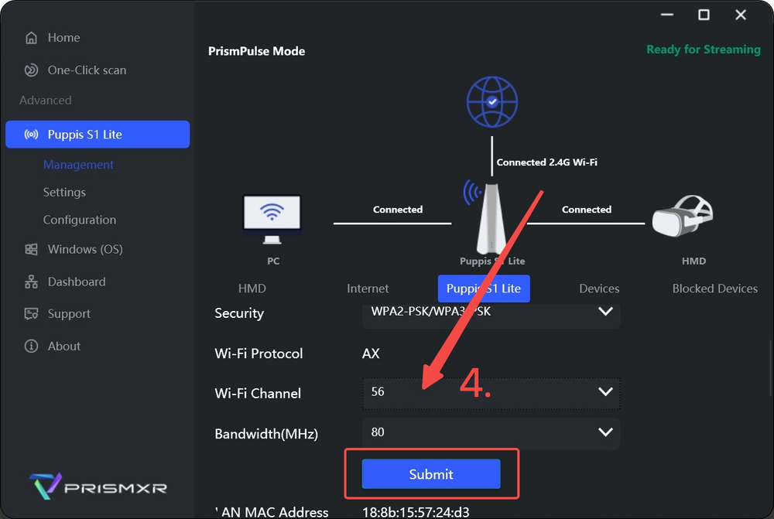Select the Internet tab
The width and height of the screenshot is (774, 519).
coord(368,289)
